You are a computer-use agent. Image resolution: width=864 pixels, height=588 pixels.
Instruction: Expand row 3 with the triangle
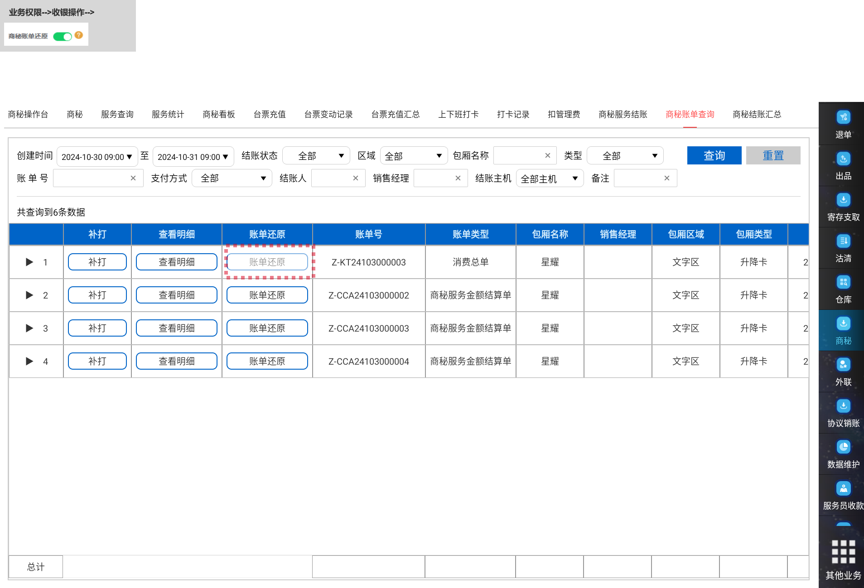tap(29, 328)
